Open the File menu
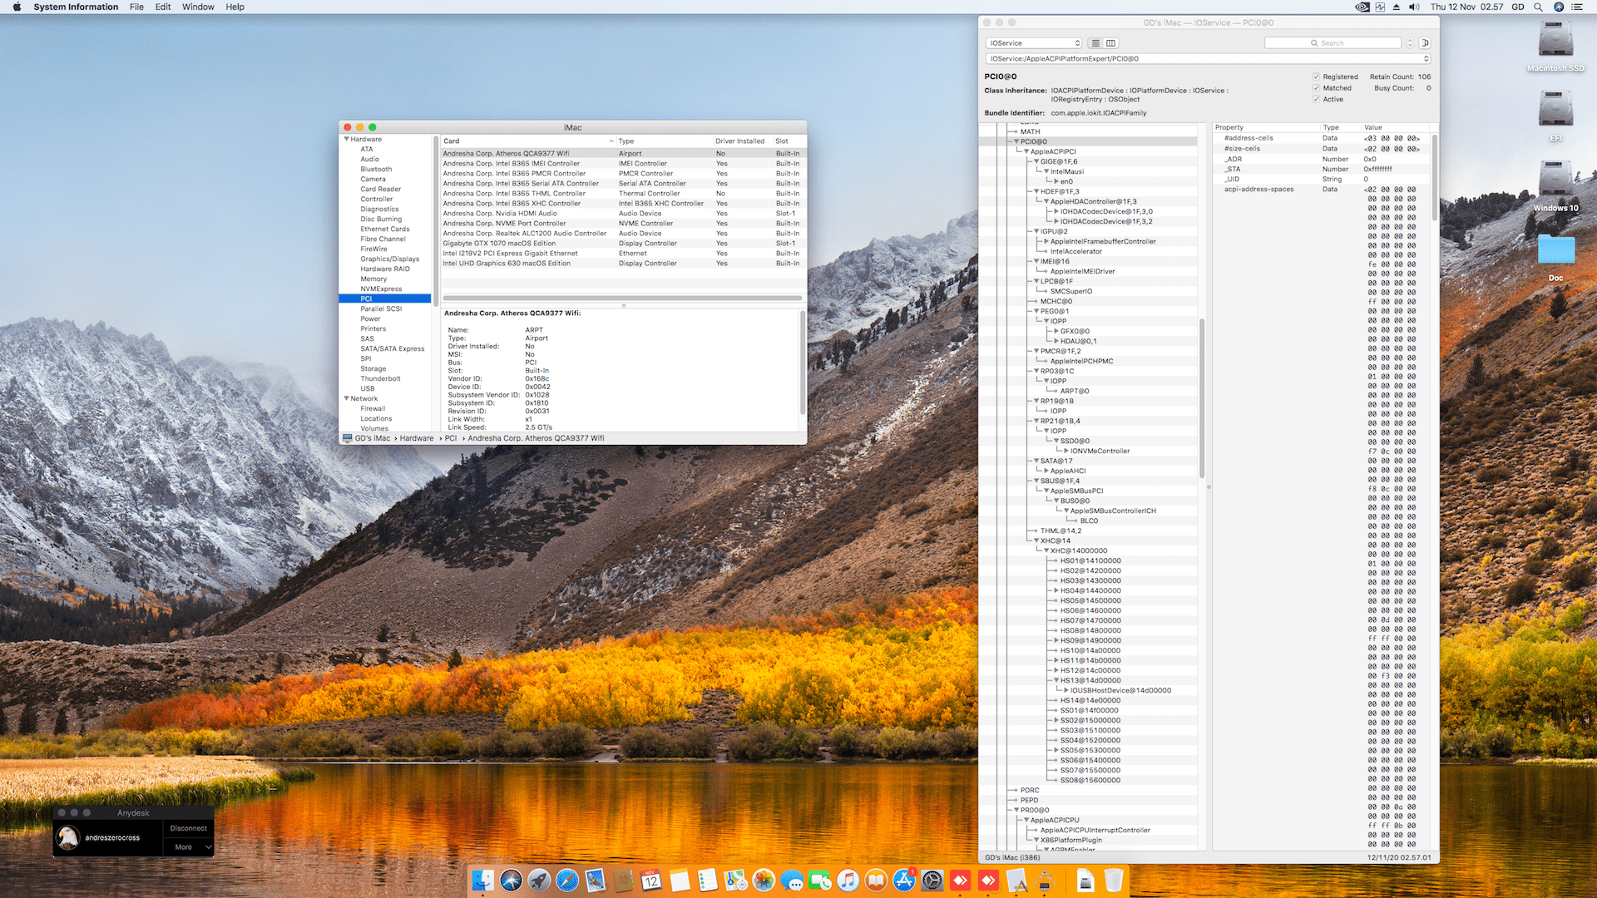This screenshot has width=1597, height=898. [136, 7]
